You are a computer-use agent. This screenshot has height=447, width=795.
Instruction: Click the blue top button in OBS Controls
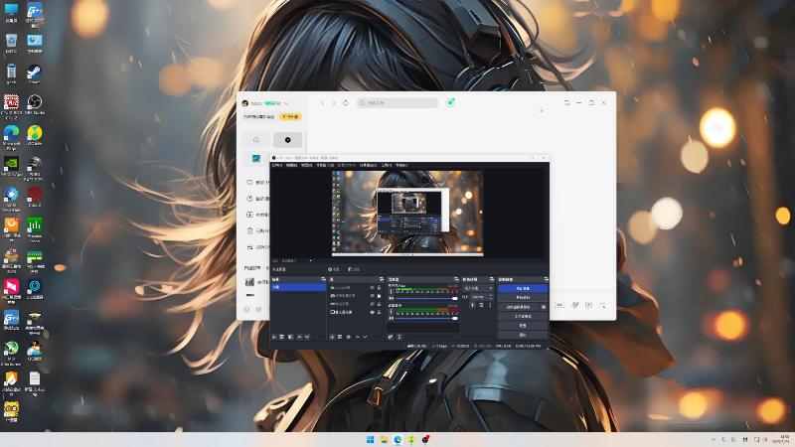[523, 288]
